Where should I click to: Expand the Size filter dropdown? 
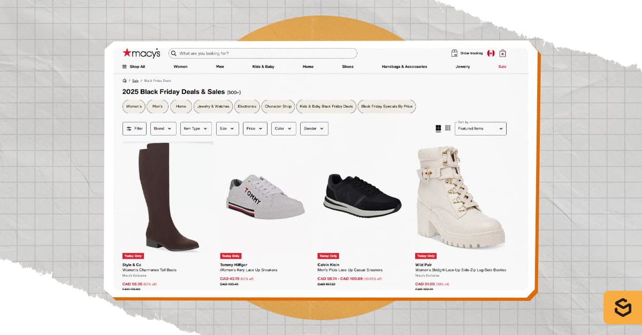click(227, 129)
